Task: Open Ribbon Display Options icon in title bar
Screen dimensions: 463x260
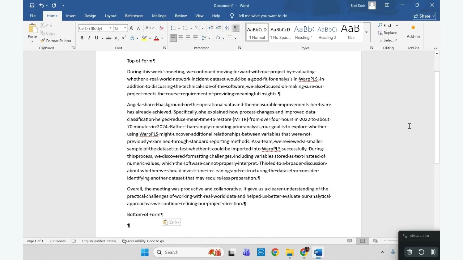Action: [x=387, y=5]
